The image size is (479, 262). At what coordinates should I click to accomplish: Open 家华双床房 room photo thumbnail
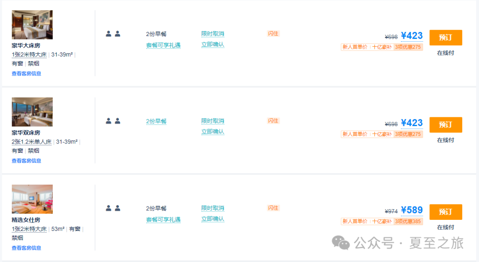[32, 112]
